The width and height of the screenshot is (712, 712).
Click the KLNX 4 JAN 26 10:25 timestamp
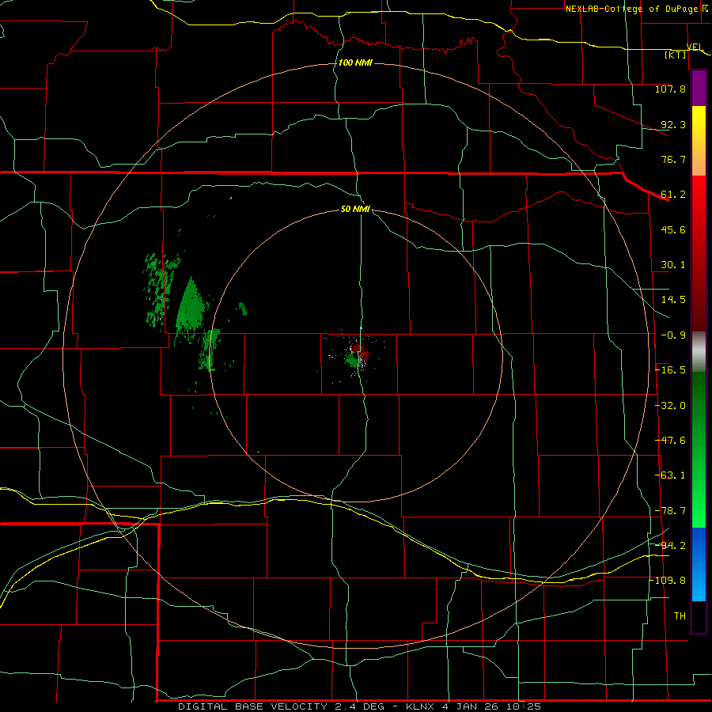[x=474, y=706]
